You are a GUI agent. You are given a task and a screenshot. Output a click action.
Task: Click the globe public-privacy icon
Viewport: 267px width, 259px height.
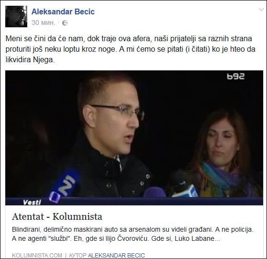[65, 23]
